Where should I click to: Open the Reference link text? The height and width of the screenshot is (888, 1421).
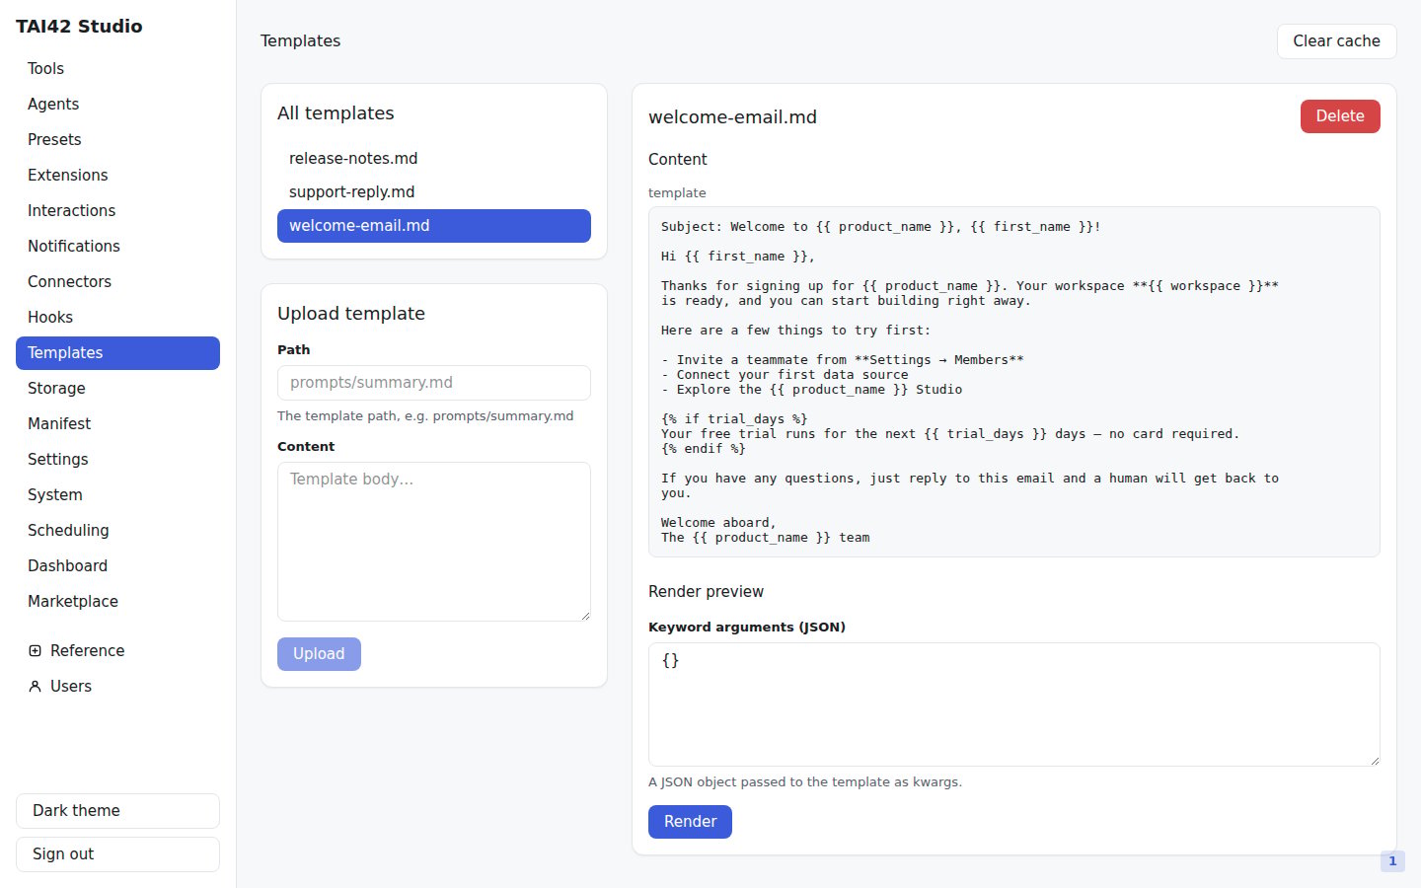click(87, 651)
